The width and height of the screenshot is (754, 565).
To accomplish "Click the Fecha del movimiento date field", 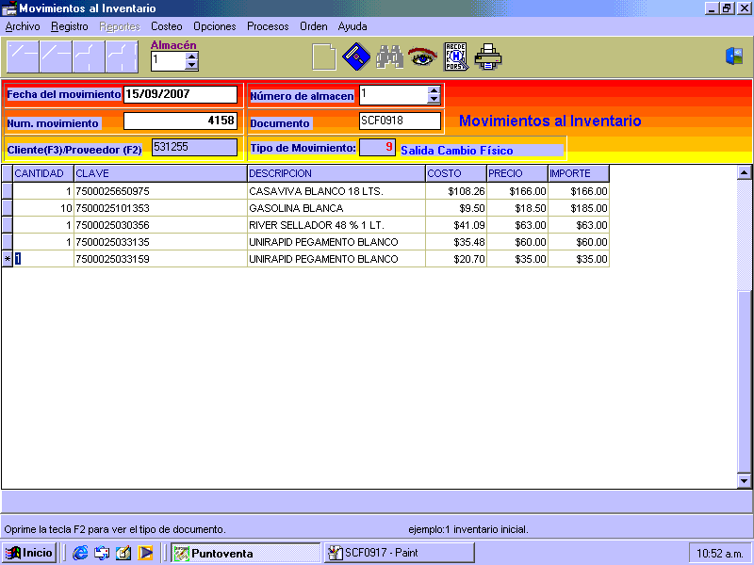I will (180, 94).
